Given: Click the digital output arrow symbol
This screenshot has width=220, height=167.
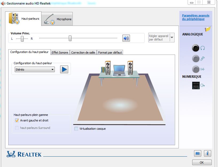Looking at the screenshot, I should [202, 85].
